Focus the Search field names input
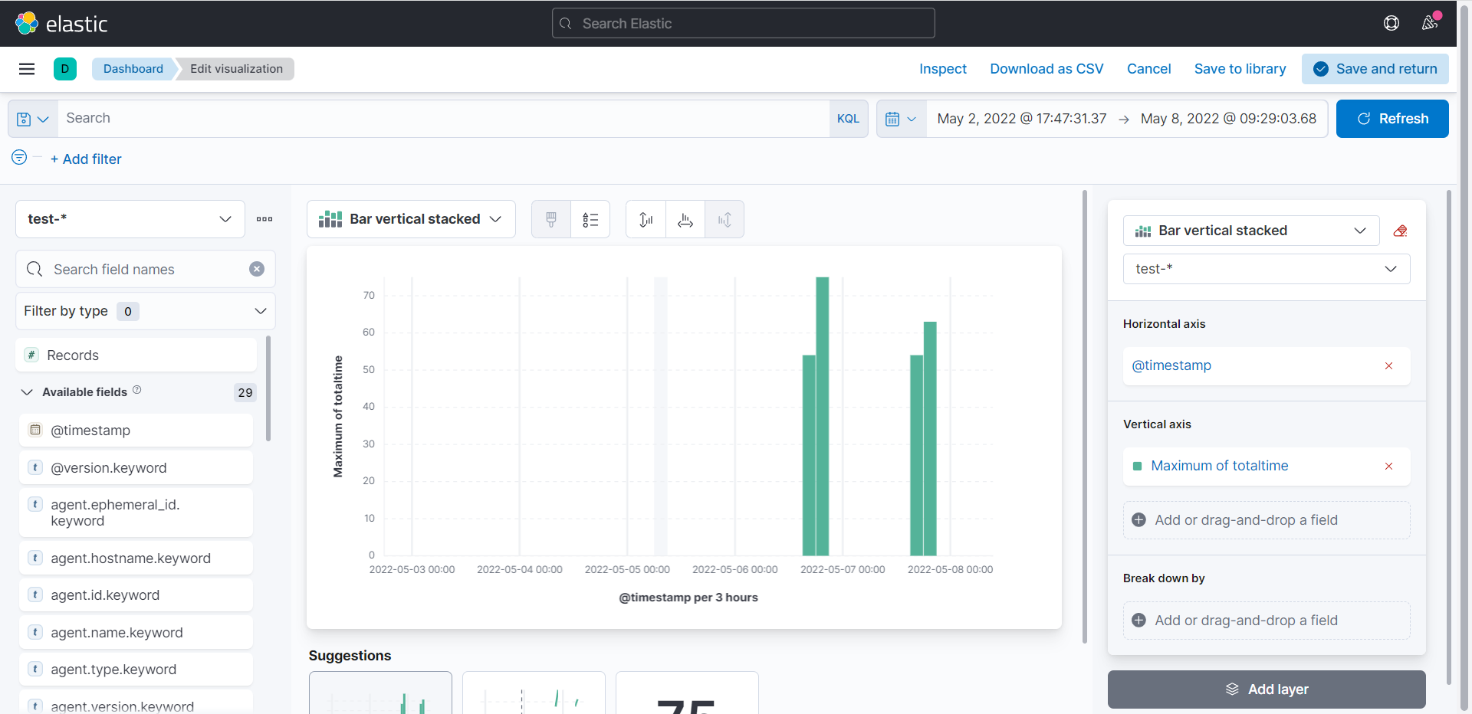This screenshot has width=1472, height=714. click(x=146, y=269)
